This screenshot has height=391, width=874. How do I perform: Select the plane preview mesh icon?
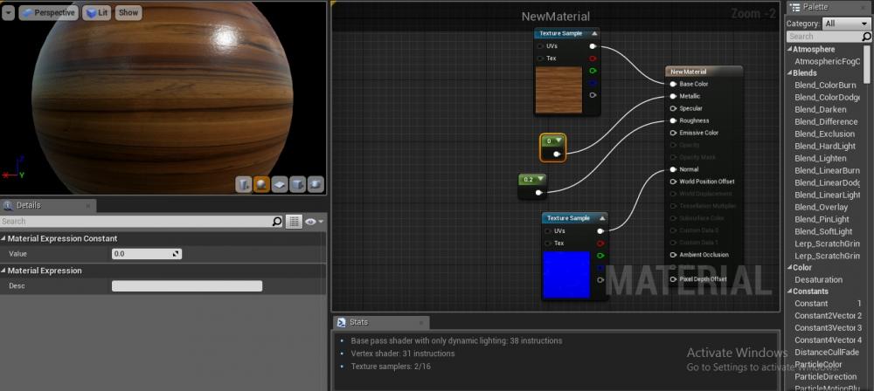(x=280, y=184)
